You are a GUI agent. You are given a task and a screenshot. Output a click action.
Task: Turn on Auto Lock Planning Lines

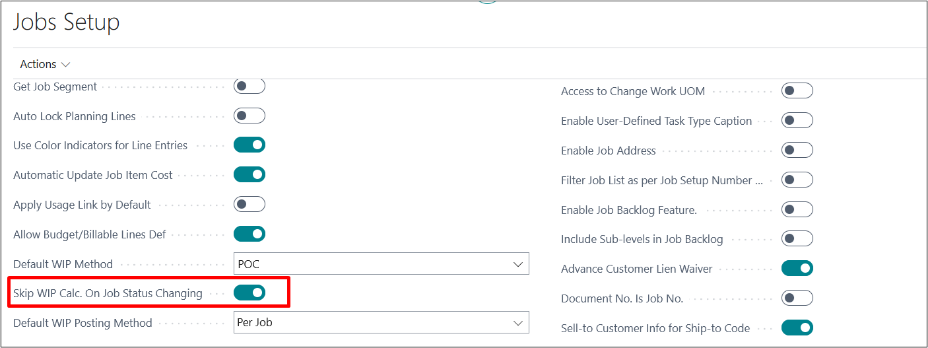[x=249, y=116]
